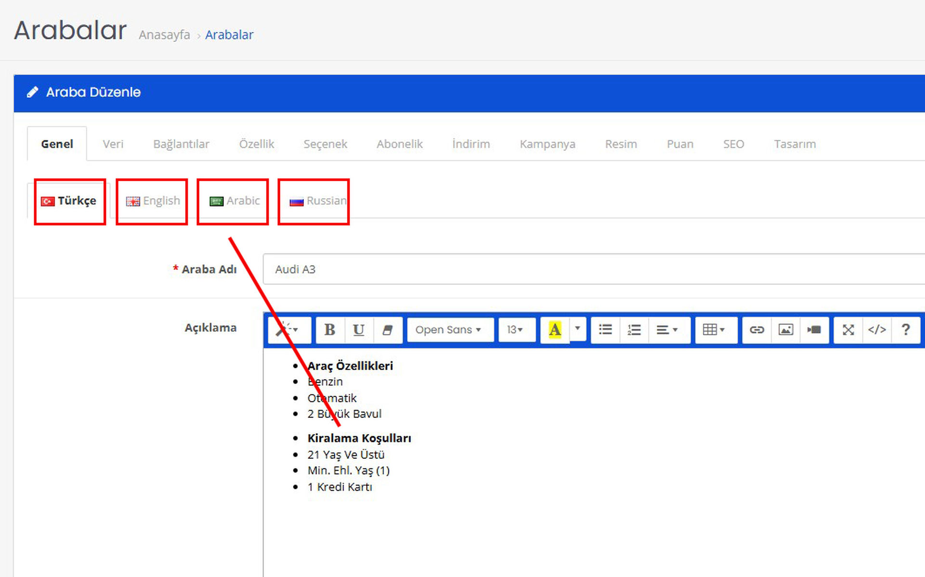The width and height of the screenshot is (925, 577).
Task: Insert a picture into description
Action: click(785, 330)
